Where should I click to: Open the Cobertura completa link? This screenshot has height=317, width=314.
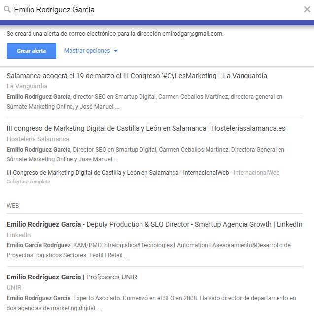29,182
